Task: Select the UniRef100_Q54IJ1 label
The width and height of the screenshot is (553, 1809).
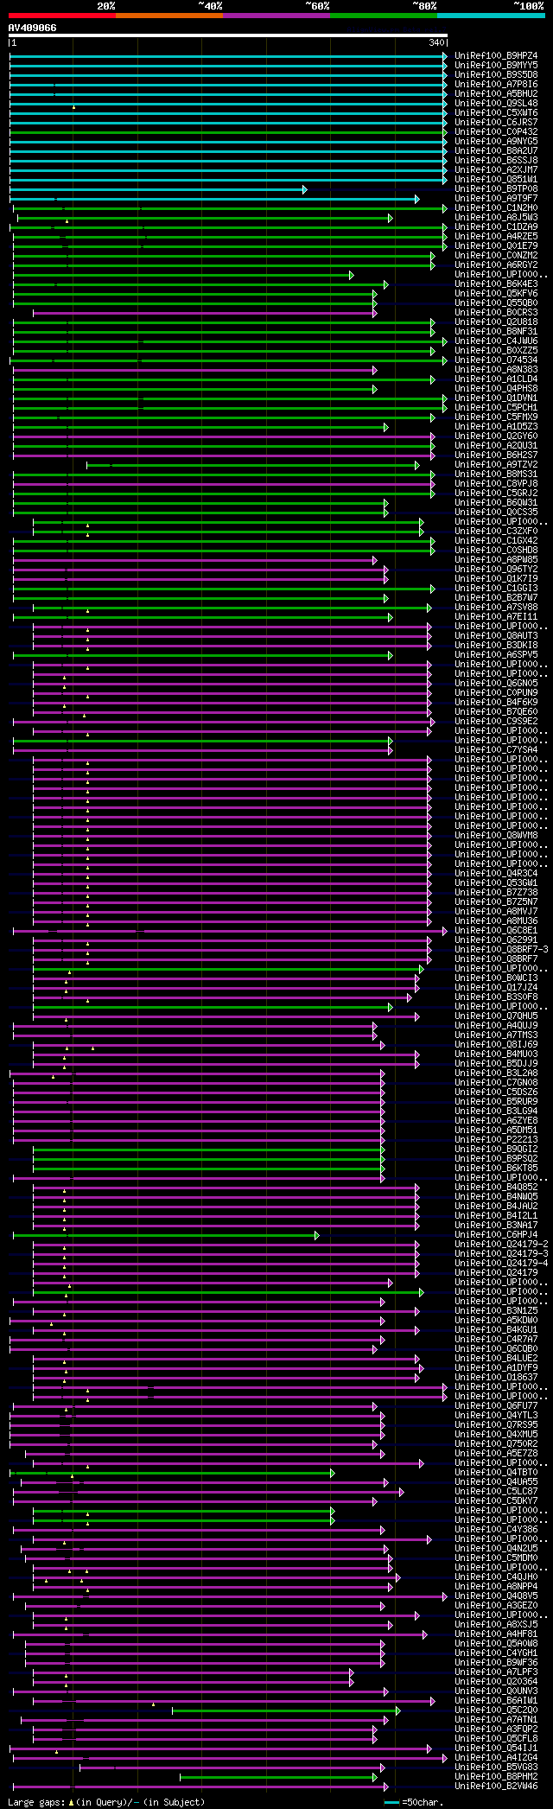Action: tap(496, 1748)
